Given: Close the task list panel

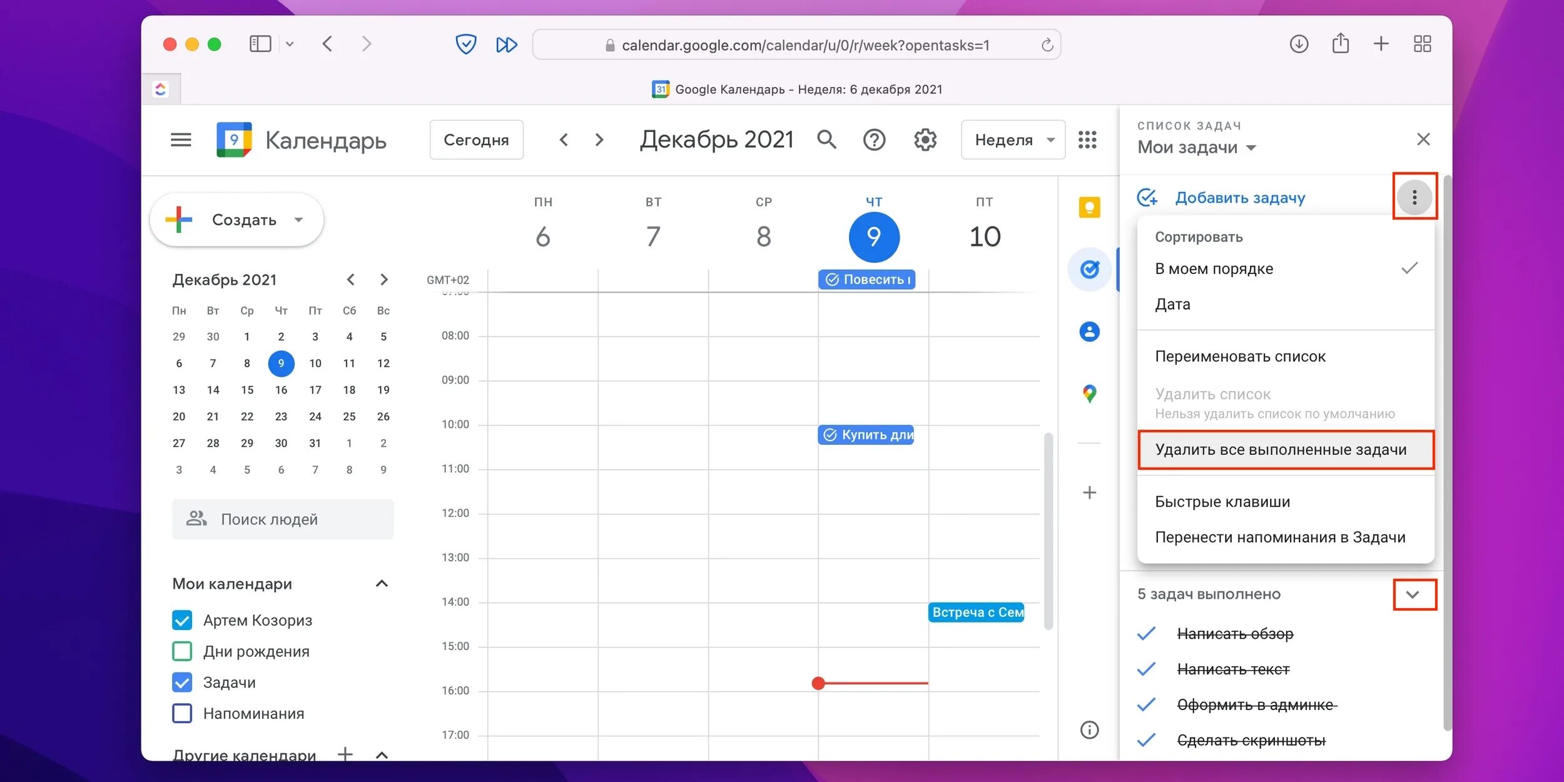Looking at the screenshot, I should (x=1423, y=139).
